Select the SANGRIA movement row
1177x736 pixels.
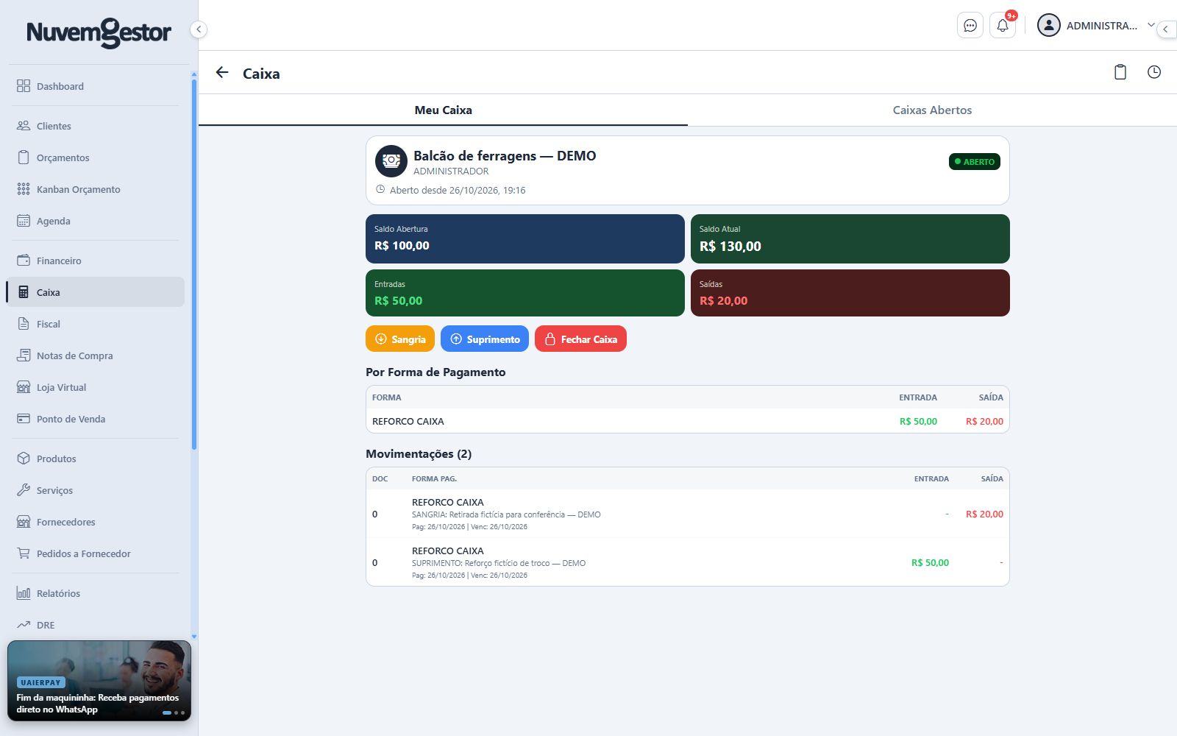click(x=688, y=514)
